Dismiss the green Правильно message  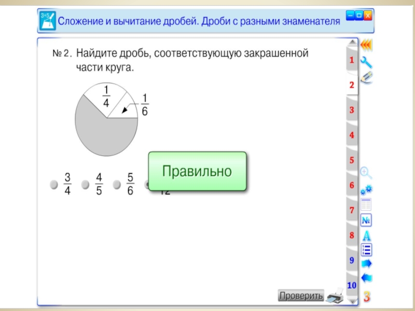198,171
